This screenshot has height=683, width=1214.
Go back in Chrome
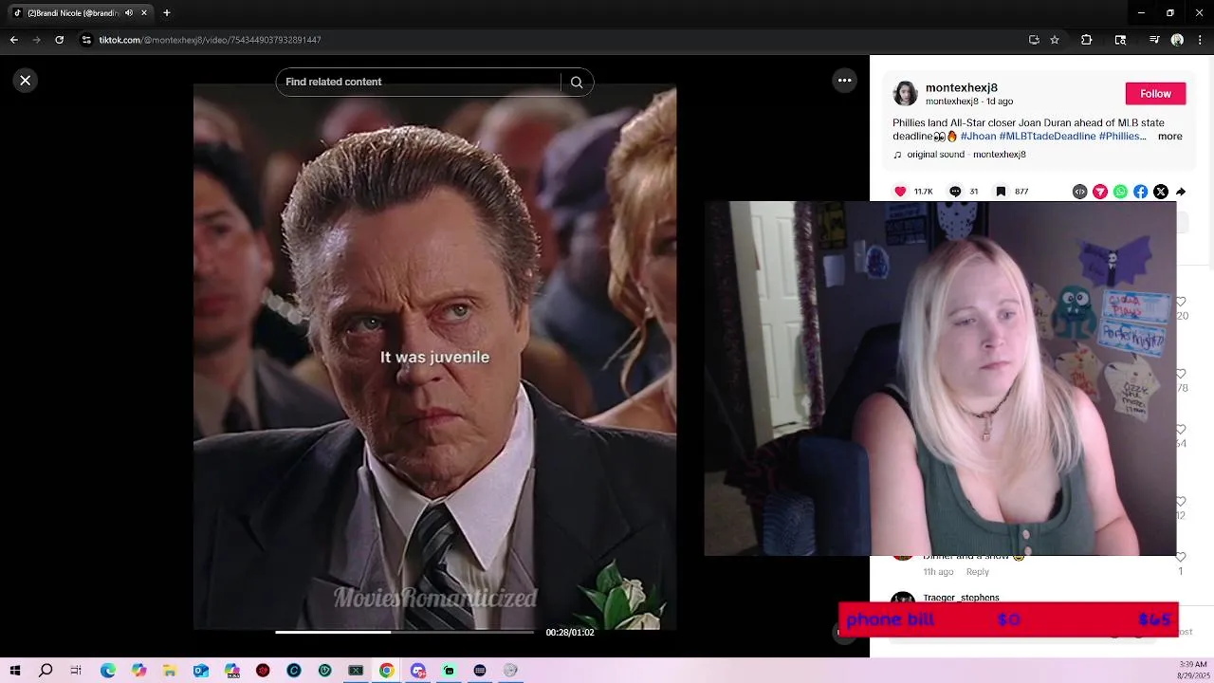tap(13, 40)
